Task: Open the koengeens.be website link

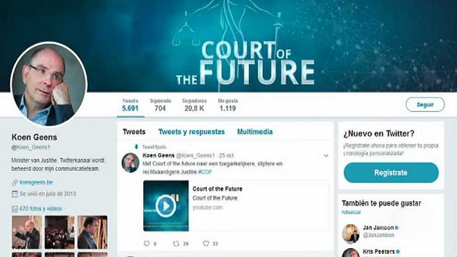Action: click(36, 182)
